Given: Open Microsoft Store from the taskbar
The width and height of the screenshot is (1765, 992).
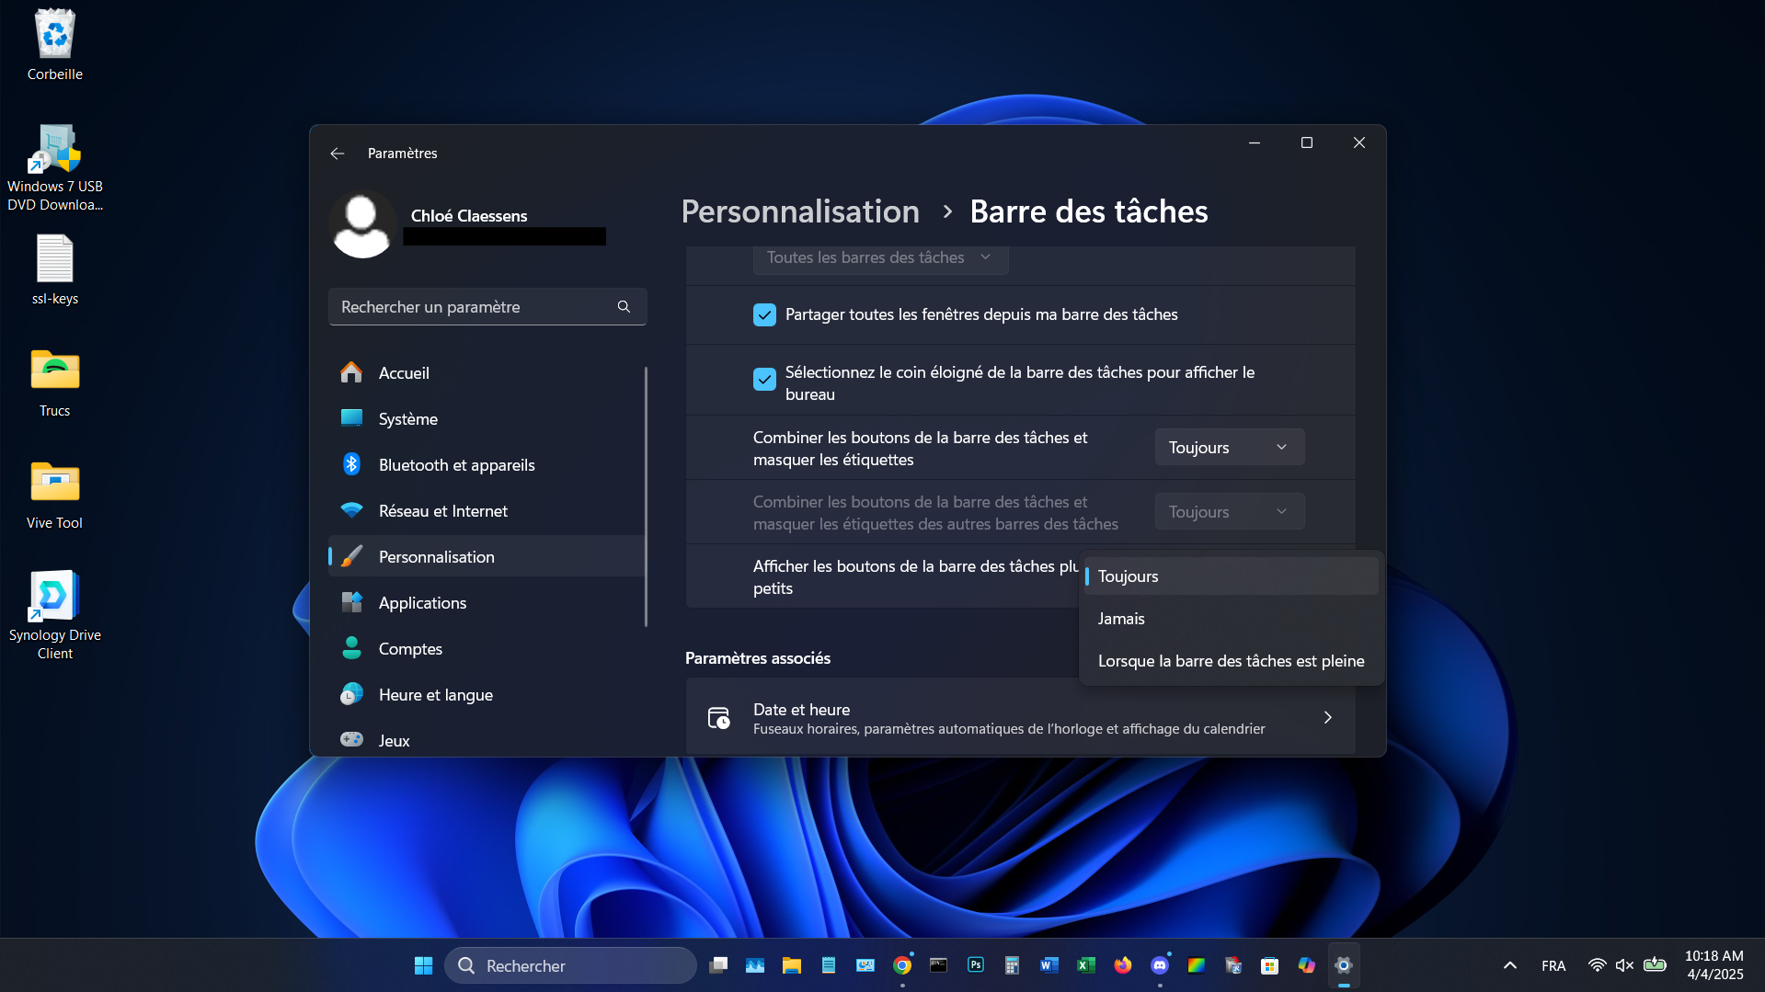Looking at the screenshot, I should (x=1270, y=965).
